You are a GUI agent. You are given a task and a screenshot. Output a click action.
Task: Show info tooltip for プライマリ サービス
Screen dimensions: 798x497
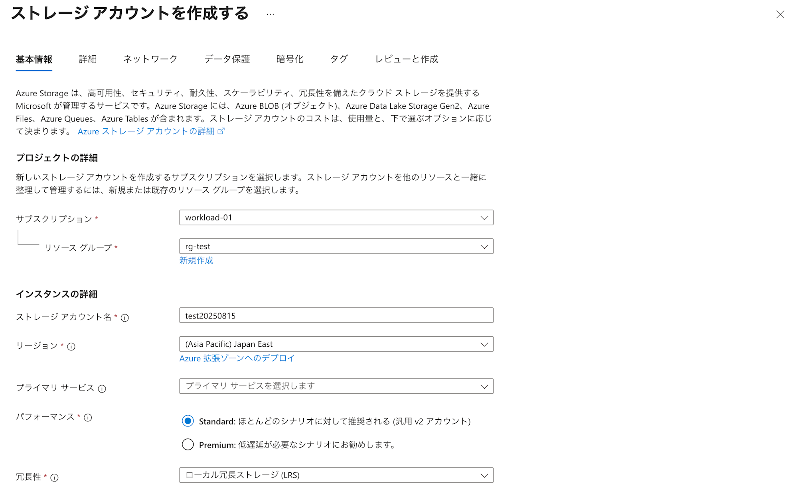pos(102,389)
